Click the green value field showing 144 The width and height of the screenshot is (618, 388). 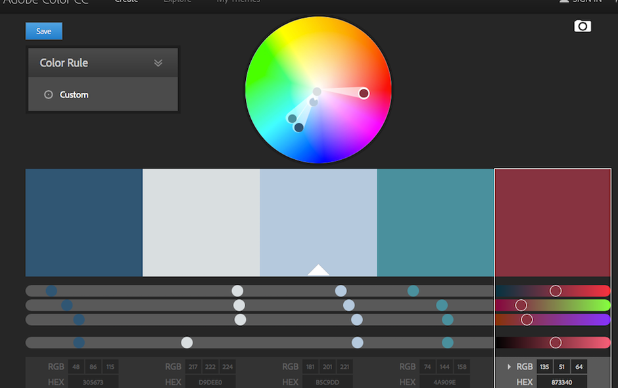444,367
